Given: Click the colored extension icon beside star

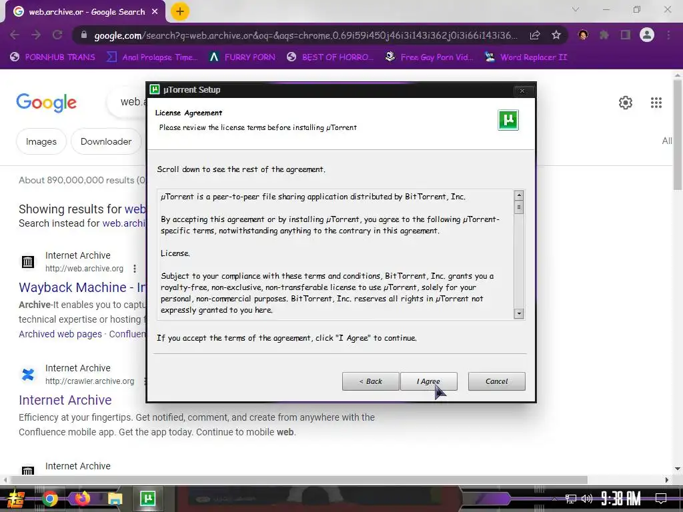Looking at the screenshot, I should click(x=583, y=35).
